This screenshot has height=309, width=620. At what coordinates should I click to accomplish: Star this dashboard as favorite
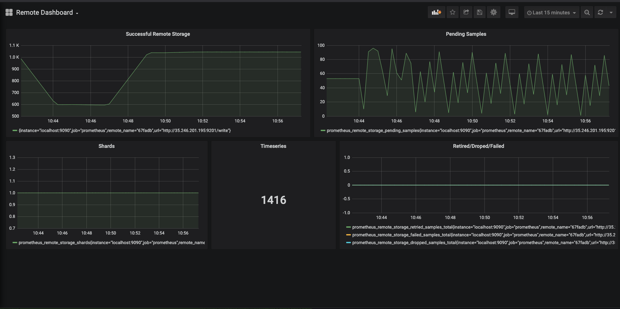453,12
